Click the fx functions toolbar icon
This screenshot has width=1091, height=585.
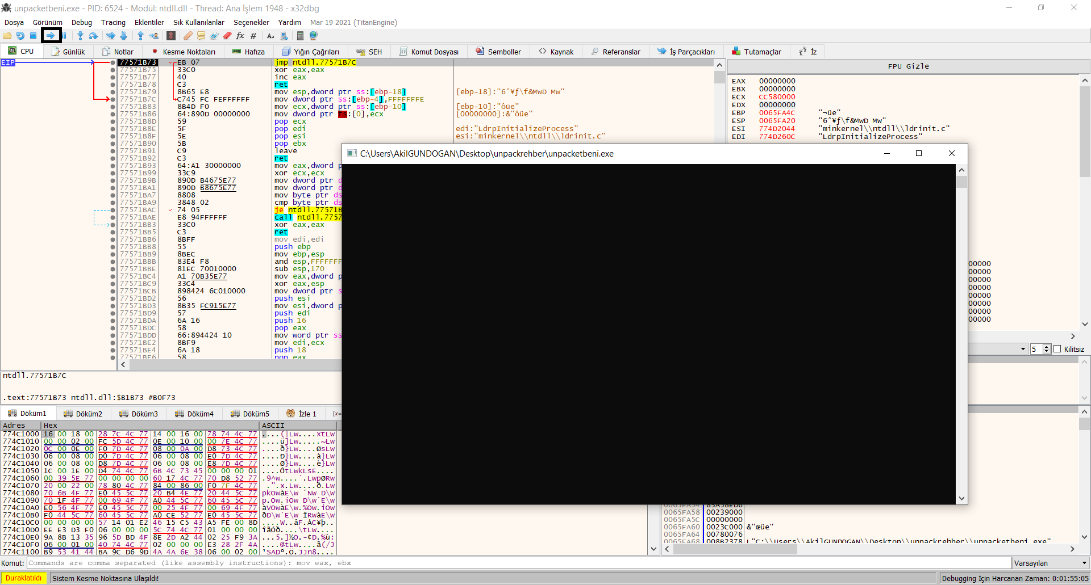(240, 36)
